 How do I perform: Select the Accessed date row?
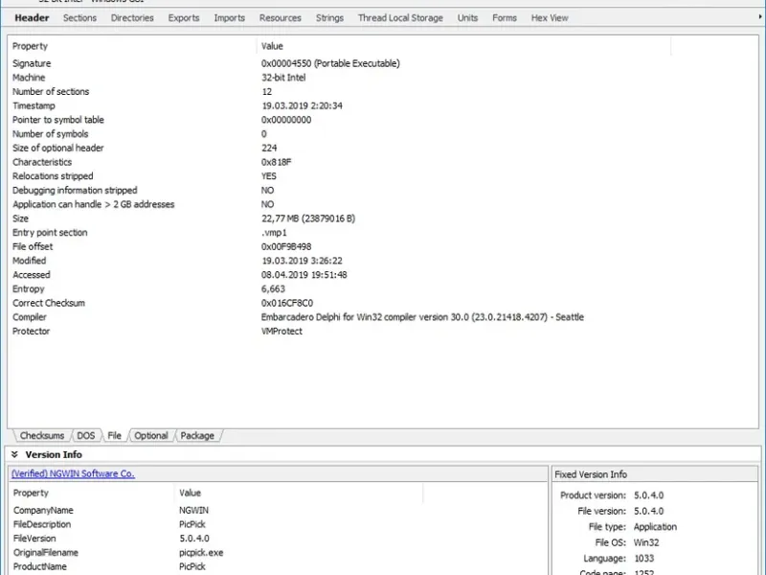[x=383, y=275]
